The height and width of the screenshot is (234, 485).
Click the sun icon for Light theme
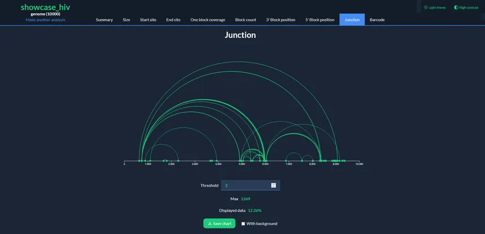click(x=426, y=7)
